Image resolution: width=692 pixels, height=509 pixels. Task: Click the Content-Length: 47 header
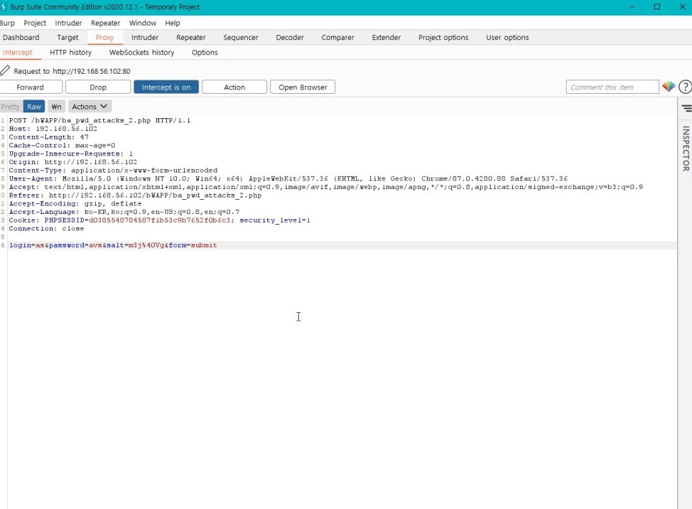[49, 137]
